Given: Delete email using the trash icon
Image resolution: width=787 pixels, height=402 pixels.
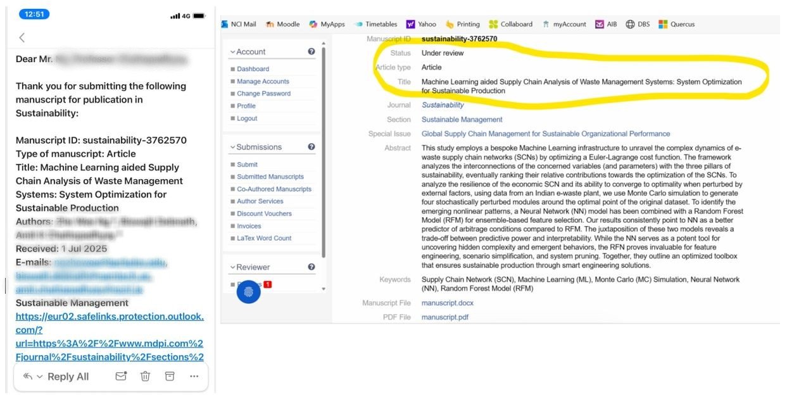Looking at the screenshot, I should point(145,376).
